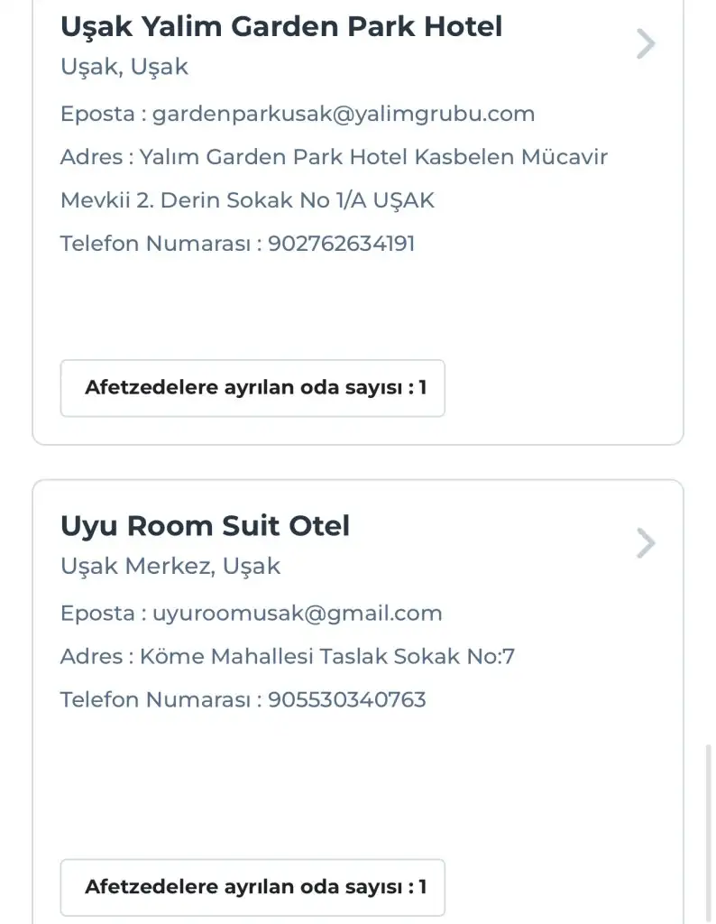716x924 pixels.
Task: Open the Uşak Yalim Garden Park Hotel chevron arrow
Action: 645,43
